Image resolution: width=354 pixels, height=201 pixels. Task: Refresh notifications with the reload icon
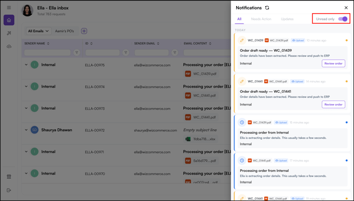coord(267,8)
